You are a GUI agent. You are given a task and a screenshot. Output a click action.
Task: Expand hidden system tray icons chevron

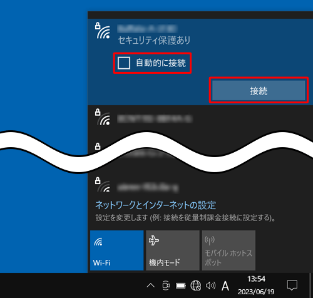pos(151,285)
